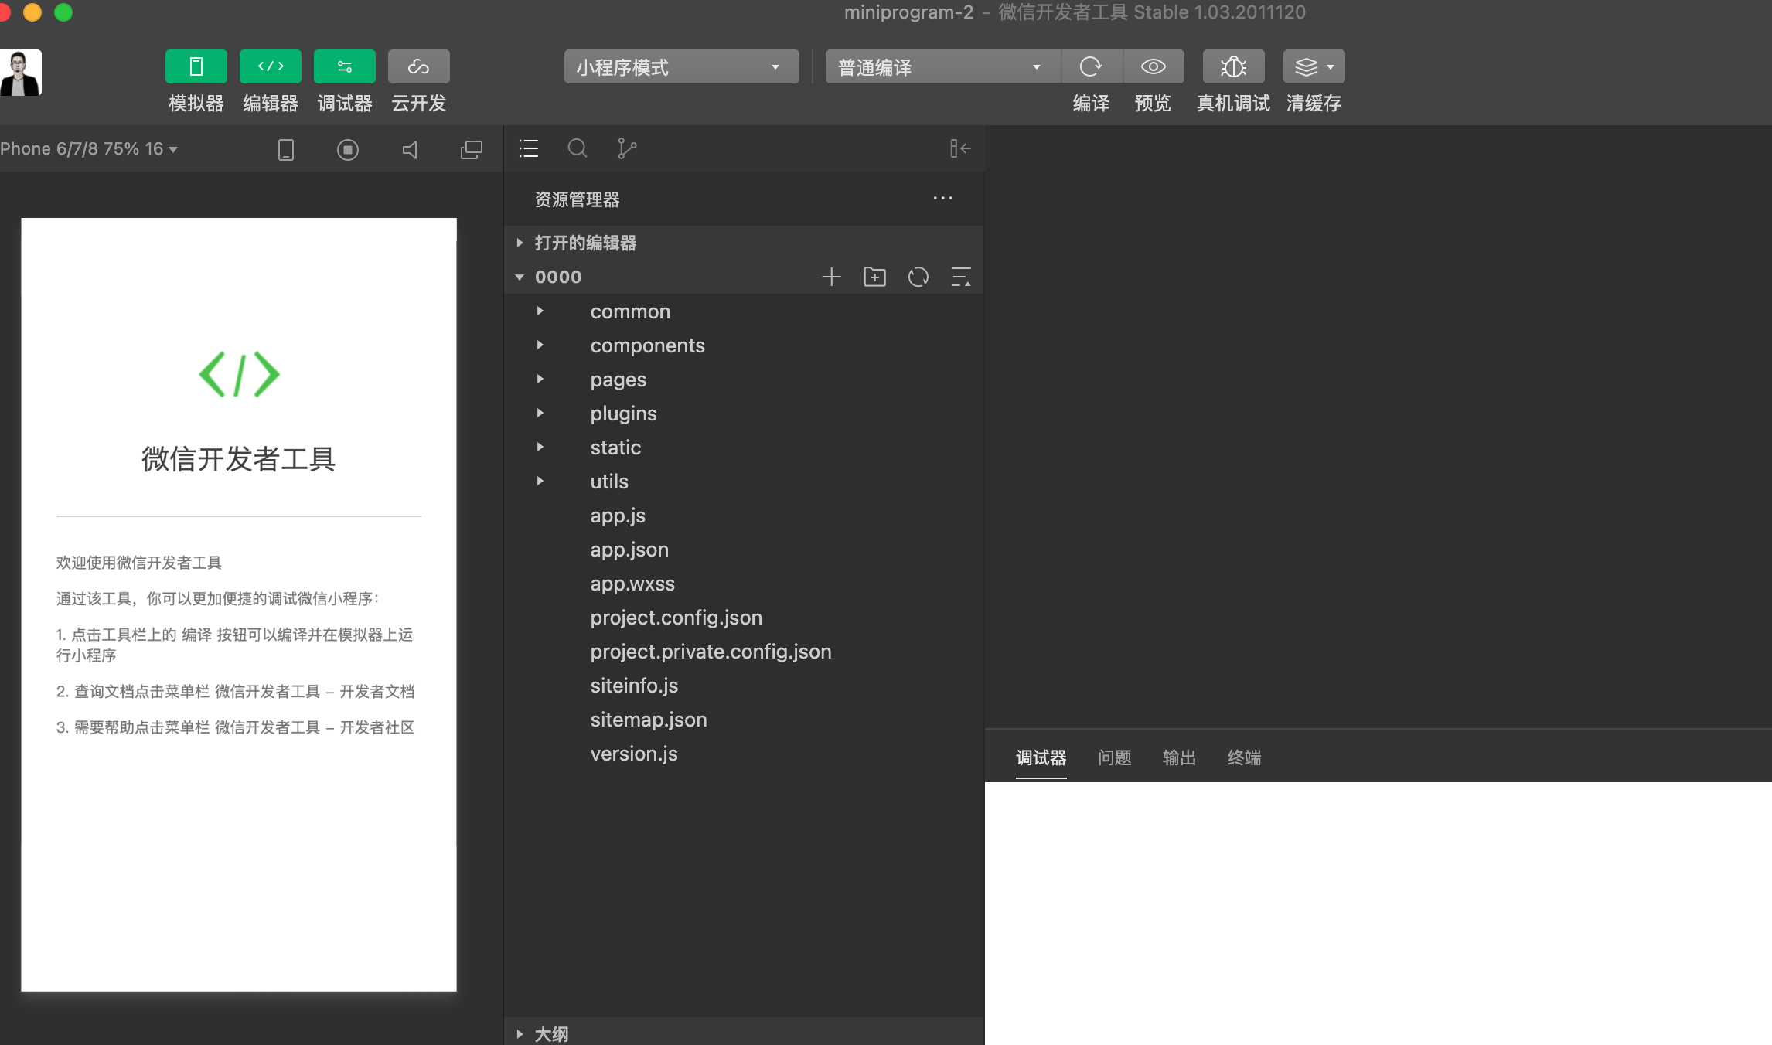Switch to the 终端 terminal tab
The height and width of the screenshot is (1045, 1772).
click(1244, 758)
